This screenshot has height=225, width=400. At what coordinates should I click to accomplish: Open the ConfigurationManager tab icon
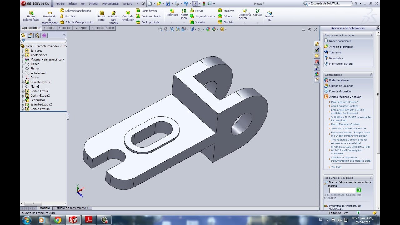point(37,36)
